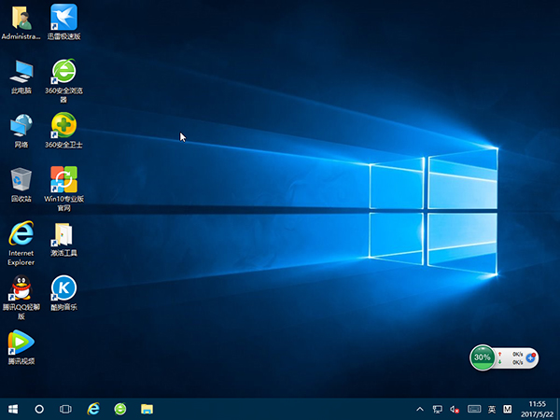The height and width of the screenshot is (420, 560).
Task: Select the 激活工具 folder icon
Action: click(x=63, y=234)
